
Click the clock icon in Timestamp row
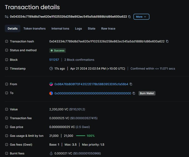click(x=51, y=68)
